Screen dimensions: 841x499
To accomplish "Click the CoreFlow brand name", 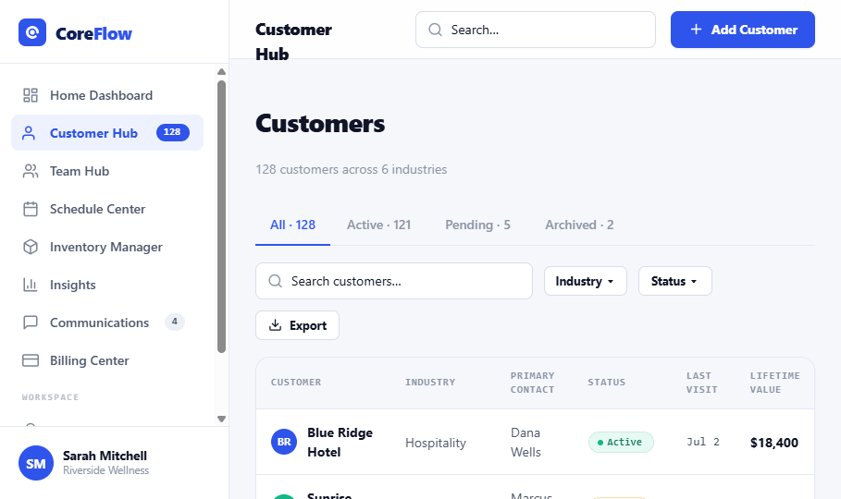I will point(93,34).
